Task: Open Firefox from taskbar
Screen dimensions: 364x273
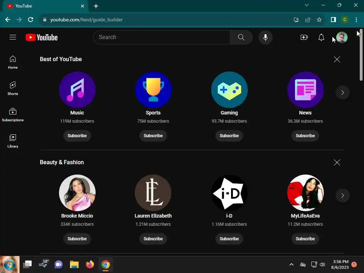Action: (90, 264)
